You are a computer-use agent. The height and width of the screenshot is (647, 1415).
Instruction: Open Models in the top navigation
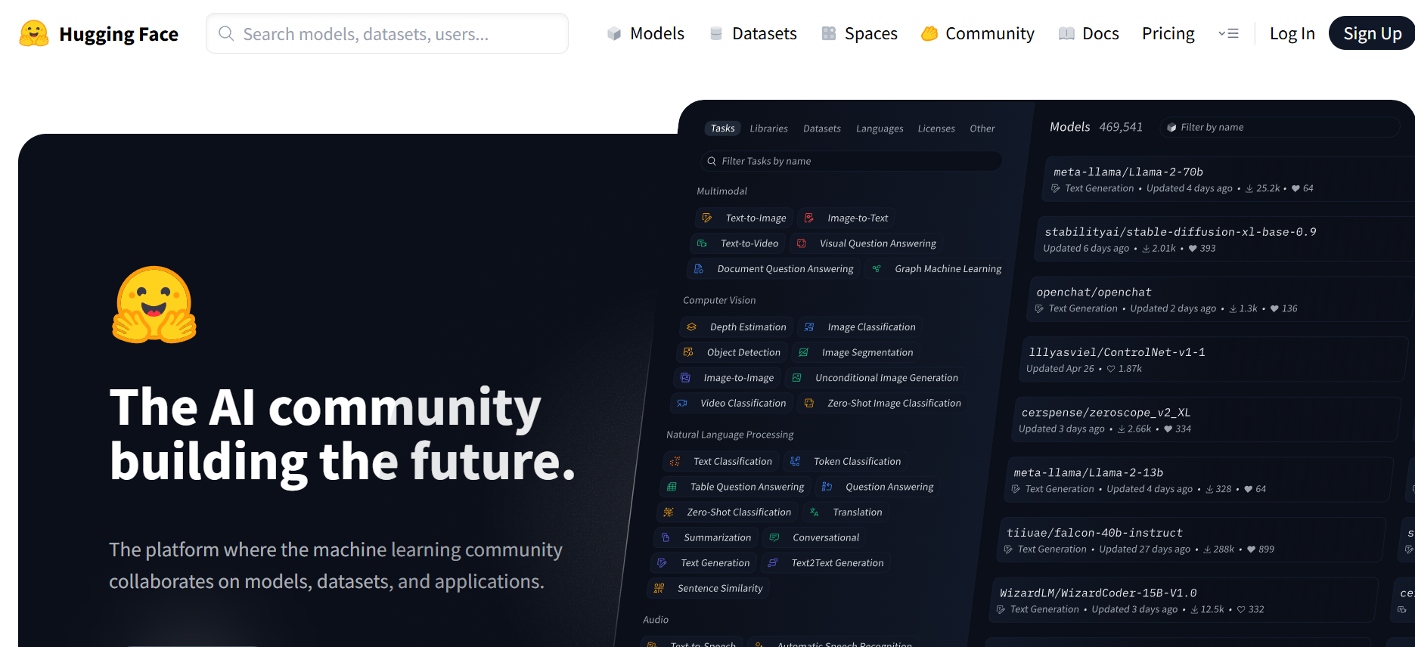(x=646, y=33)
